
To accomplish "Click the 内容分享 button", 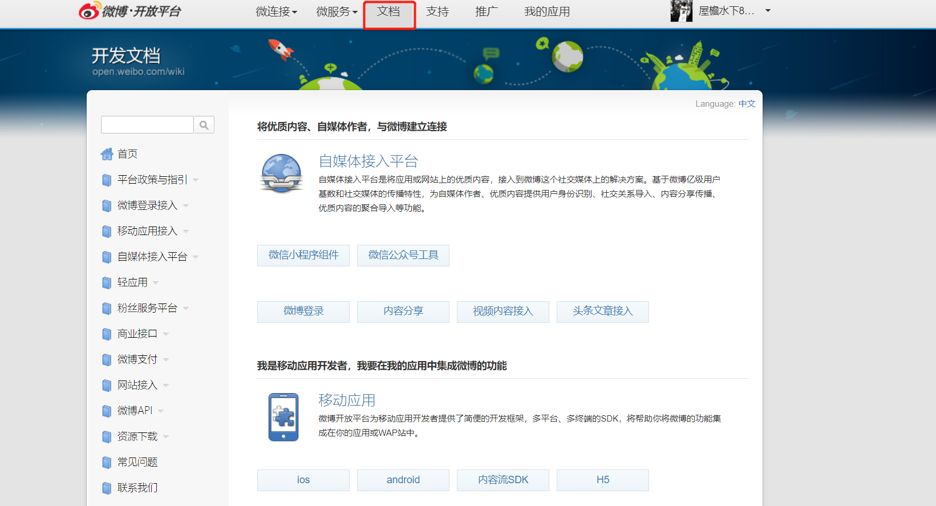I will [x=403, y=311].
